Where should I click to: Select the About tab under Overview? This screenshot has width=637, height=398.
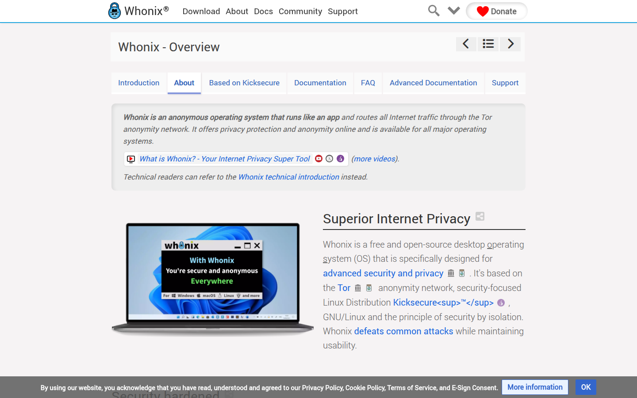[x=184, y=83]
